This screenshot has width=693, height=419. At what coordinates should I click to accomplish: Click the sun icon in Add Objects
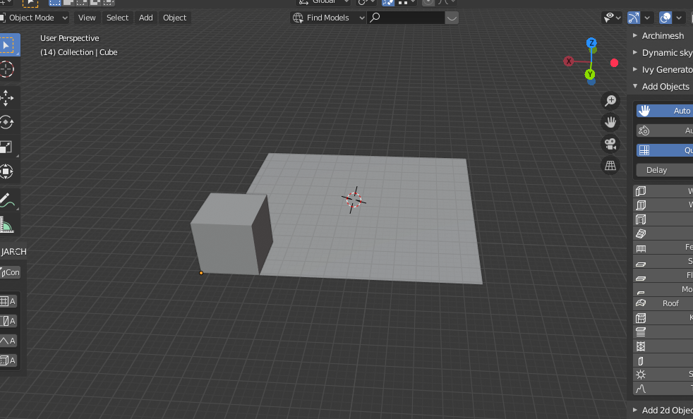coord(641,375)
